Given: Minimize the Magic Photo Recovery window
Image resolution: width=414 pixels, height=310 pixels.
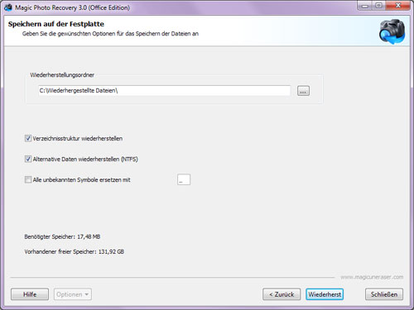Looking at the screenshot, I should point(365,6).
